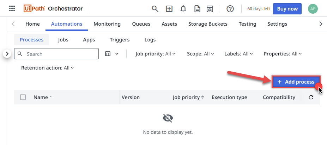Screen dimensions: 327x145
Task: Click the Buy now button
Action: (x=287, y=9)
